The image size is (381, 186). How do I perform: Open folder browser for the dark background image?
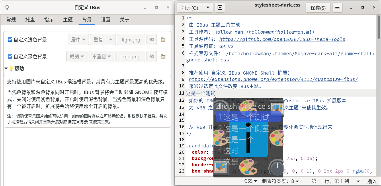[163, 56]
